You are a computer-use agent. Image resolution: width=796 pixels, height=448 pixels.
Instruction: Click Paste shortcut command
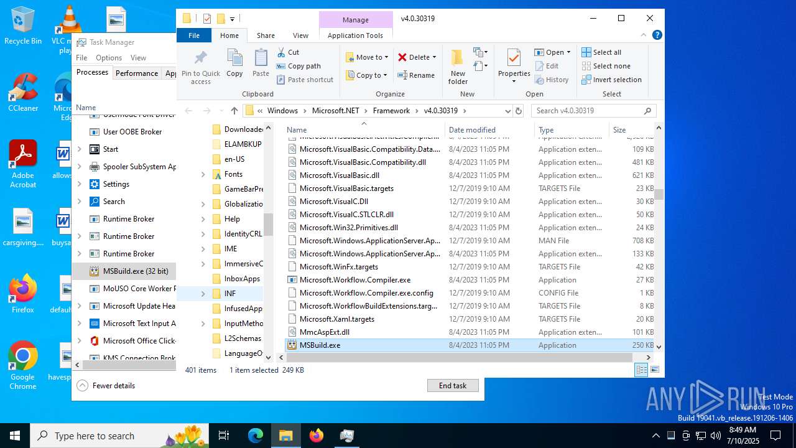[x=305, y=80]
